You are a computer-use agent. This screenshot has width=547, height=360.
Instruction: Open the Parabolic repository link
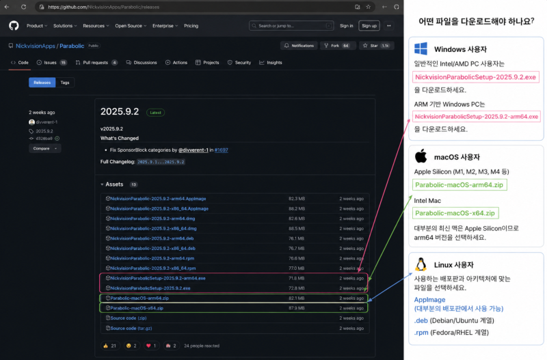click(72, 46)
